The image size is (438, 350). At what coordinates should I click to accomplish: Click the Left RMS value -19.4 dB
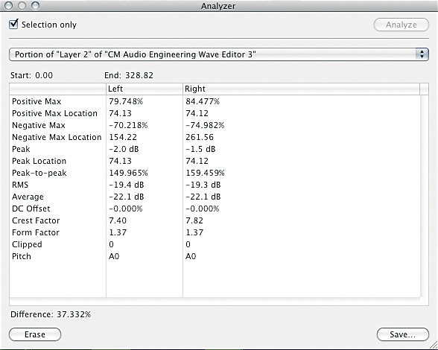(127, 185)
